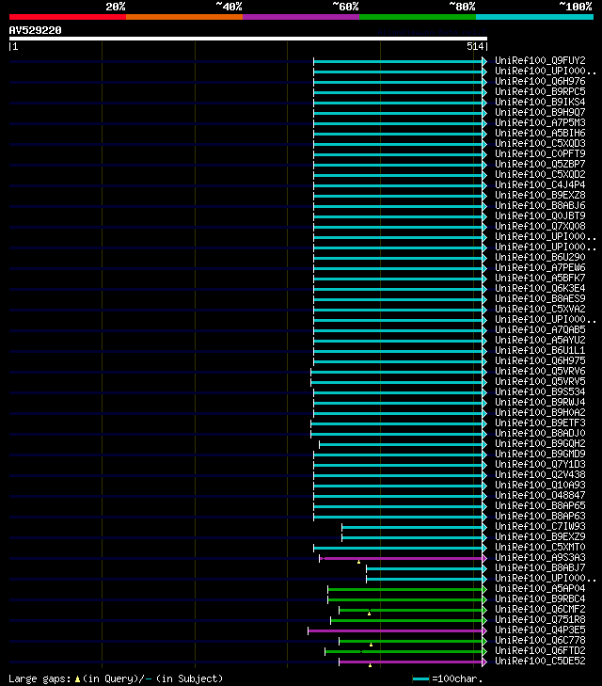
Task: Select the UniRef100_B6U1L1 label
Action: point(540,350)
